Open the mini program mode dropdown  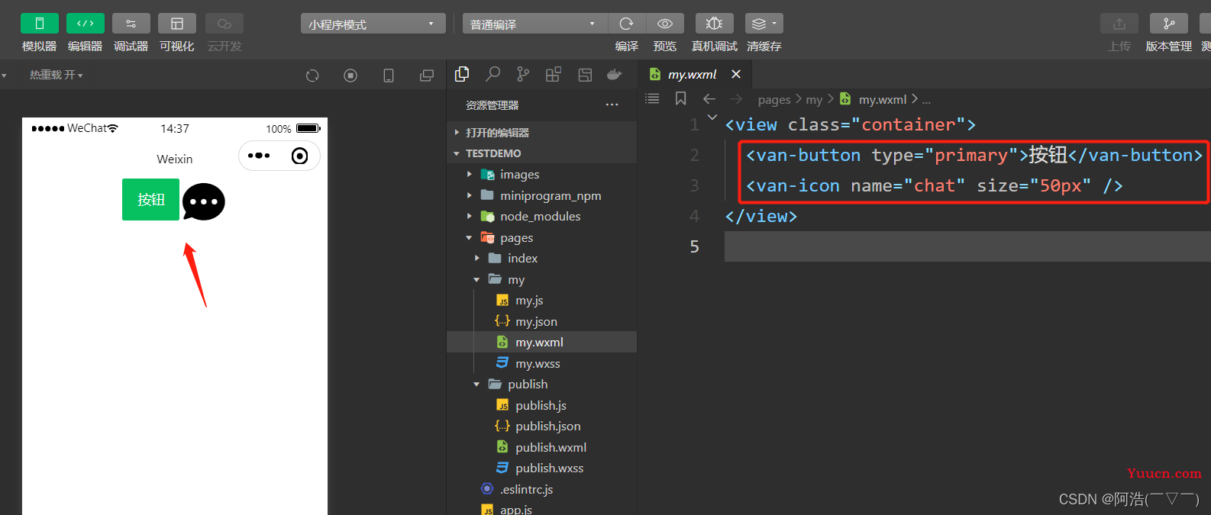(x=373, y=24)
